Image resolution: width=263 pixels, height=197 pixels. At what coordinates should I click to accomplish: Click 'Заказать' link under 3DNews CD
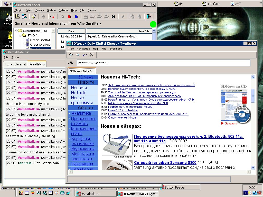pos(231,123)
